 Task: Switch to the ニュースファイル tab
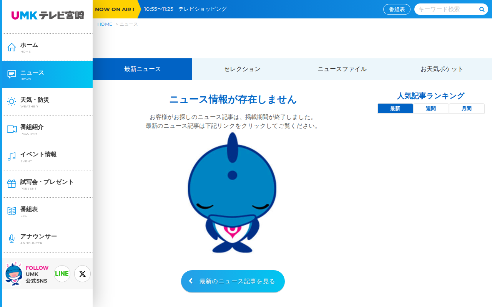[x=342, y=69]
